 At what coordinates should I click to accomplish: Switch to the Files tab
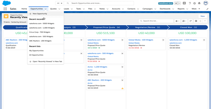pos(90,9)
